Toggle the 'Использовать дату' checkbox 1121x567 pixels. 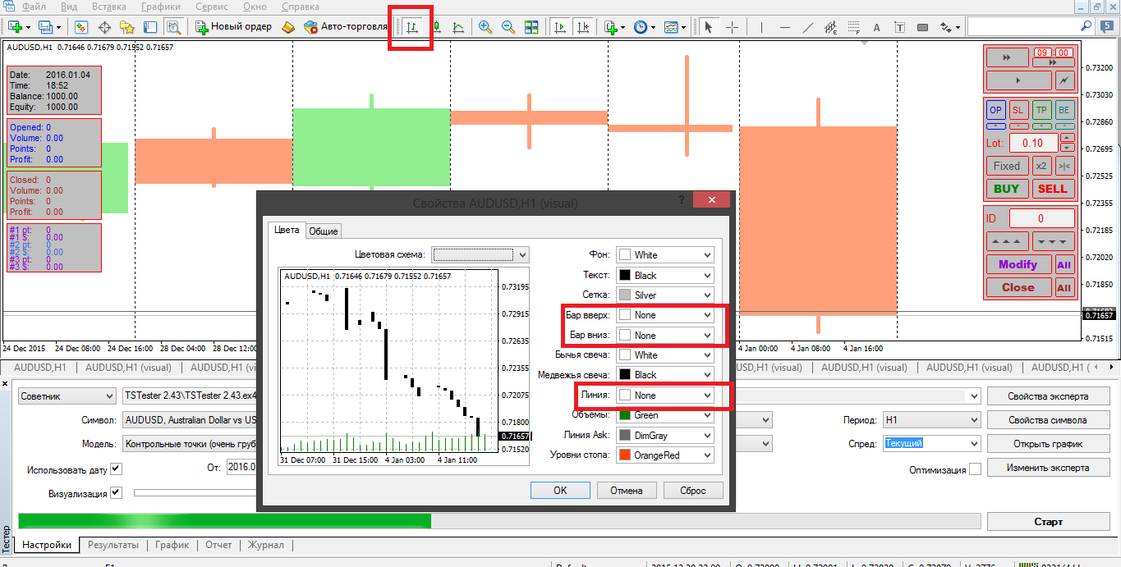pyautogui.click(x=116, y=469)
